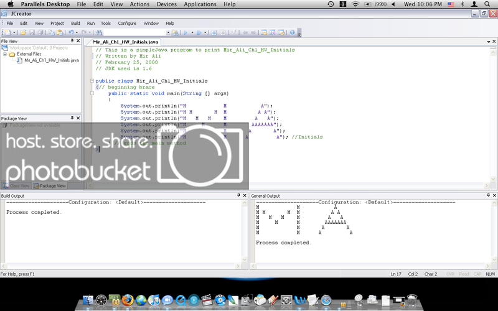Open the Undo history dropdown arrow
The height and width of the screenshot is (311, 498).
[77, 32]
